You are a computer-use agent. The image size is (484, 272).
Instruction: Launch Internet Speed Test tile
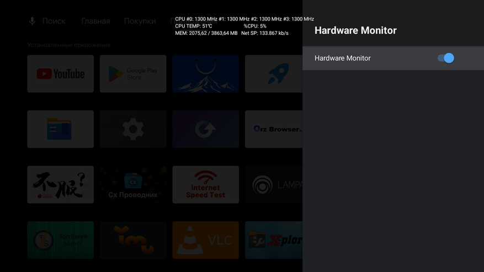206,185
